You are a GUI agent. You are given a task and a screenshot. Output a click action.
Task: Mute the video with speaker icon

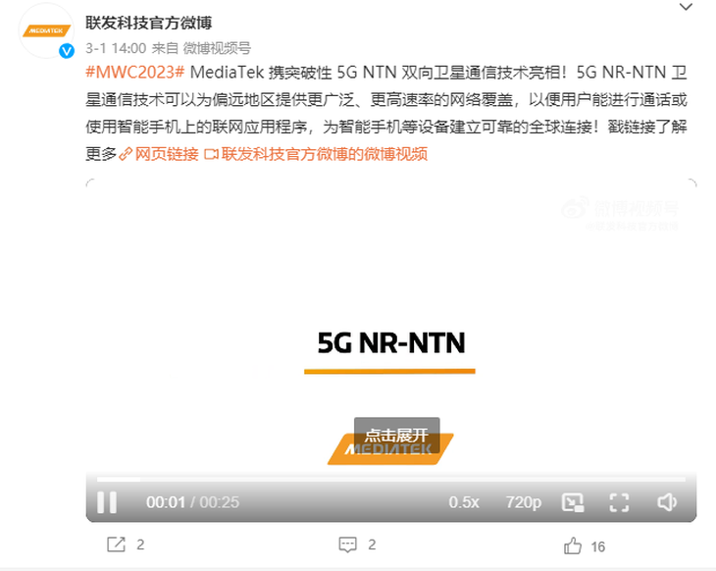click(667, 502)
